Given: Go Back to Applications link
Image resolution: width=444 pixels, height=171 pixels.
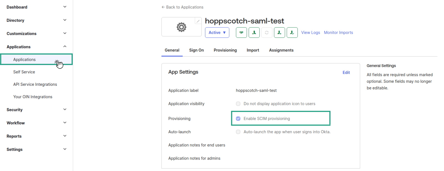Looking at the screenshot, I should pyautogui.click(x=182, y=7).
